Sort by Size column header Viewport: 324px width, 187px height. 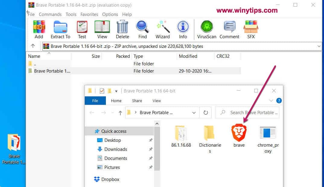[x=86, y=56]
